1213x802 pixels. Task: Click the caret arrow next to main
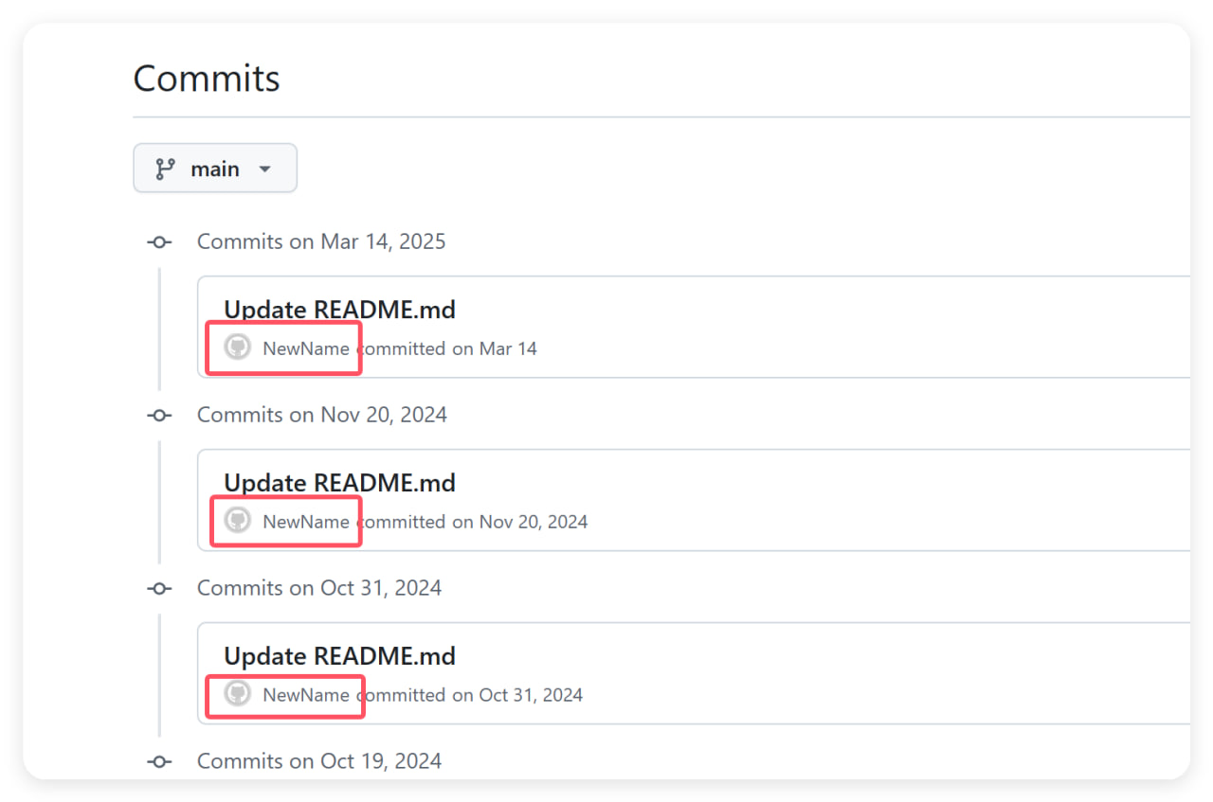click(x=264, y=169)
